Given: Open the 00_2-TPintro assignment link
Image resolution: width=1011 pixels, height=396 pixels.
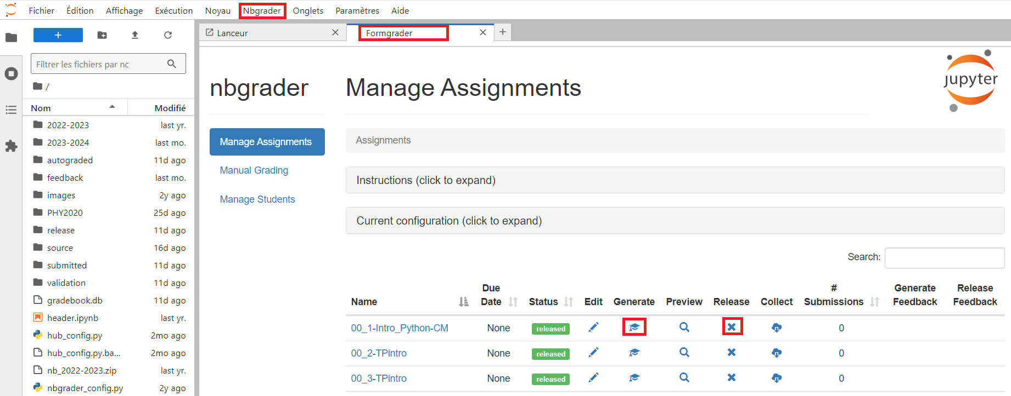Looking at the screenshot, I should tap(379, 353).
